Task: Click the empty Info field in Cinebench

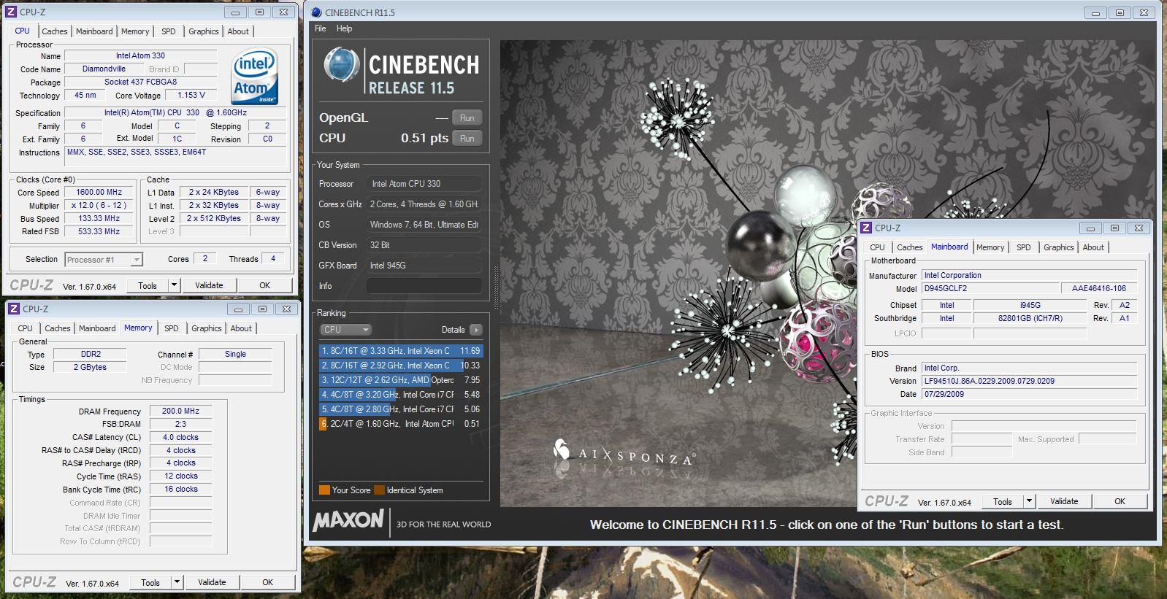Action: (x=424, y=286)
